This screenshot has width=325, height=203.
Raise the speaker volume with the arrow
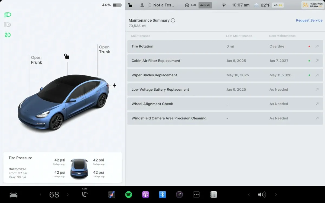click(x=276, y=194)
